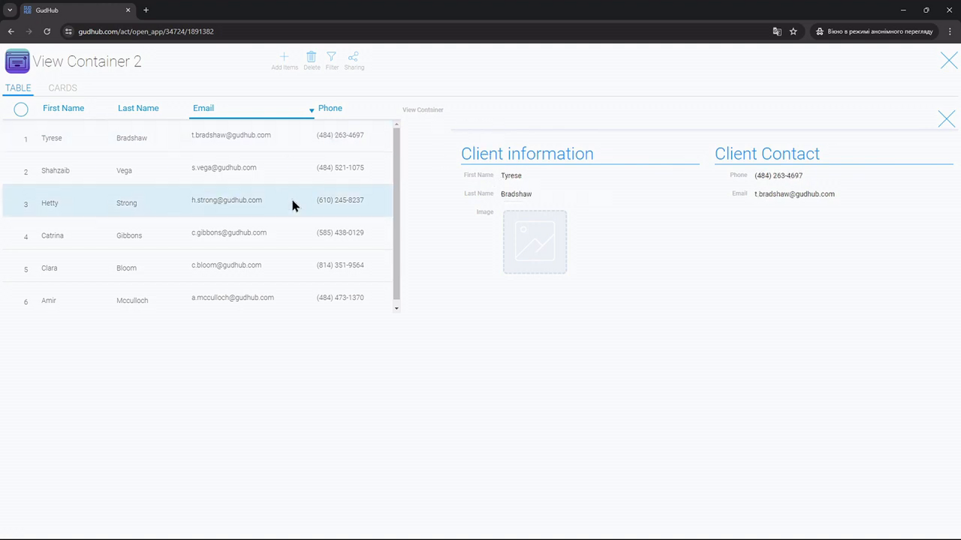
Task: Open the Sharing icon
Action: coord(353,56)
